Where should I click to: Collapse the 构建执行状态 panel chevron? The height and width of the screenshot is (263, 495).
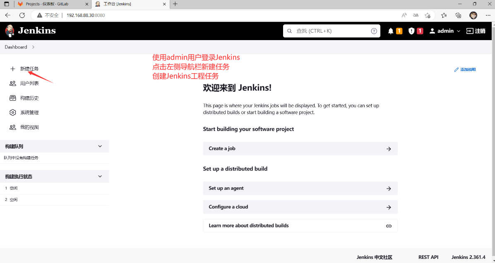100,177
